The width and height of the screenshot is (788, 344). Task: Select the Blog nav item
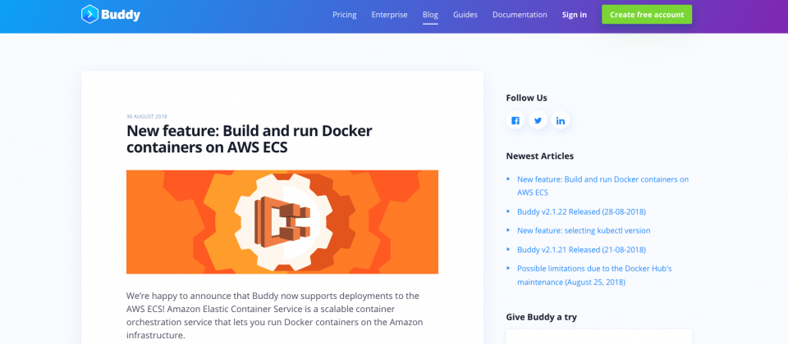click(x=430, y=15)
